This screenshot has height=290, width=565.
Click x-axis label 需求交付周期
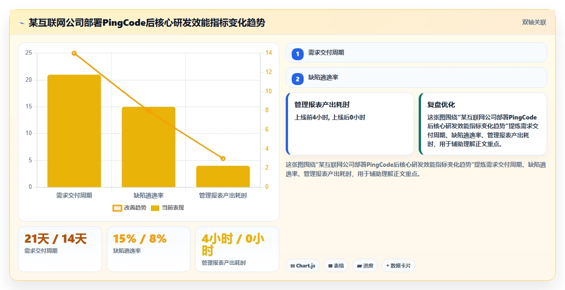tap(74, 195)
